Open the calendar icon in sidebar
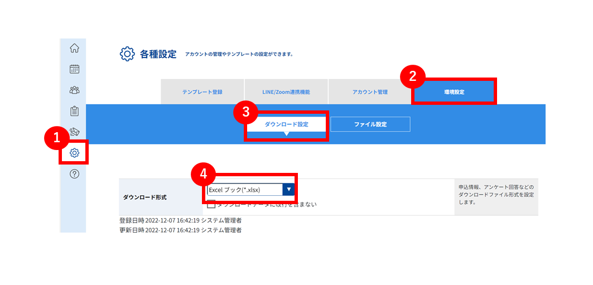Image resolution: width=593 pixels, height=285 pixels. click(75, 69)
